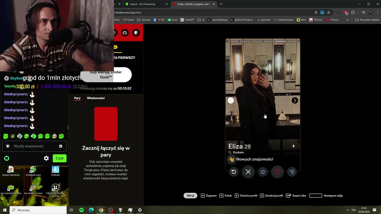Open Microsoft Edge from the taskbar
The height and width of the screenshot is (214, 381).
[91, 210]
